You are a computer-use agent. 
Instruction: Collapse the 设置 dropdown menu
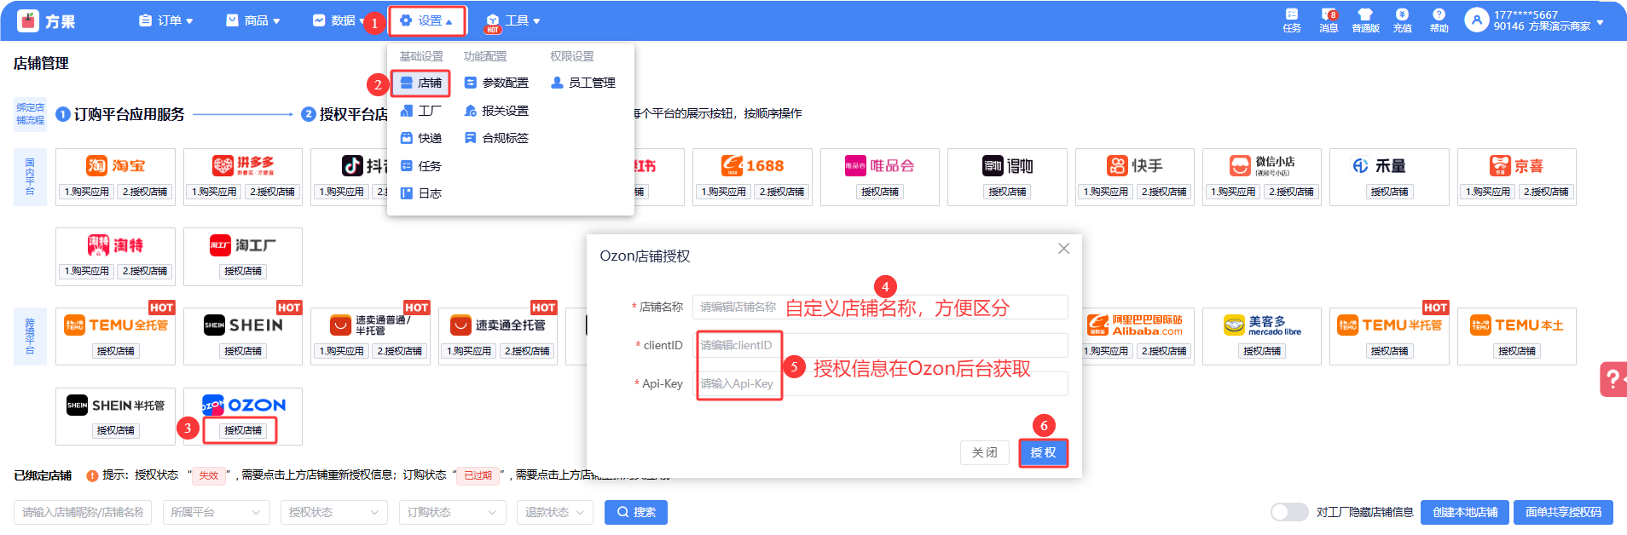[x=427, y=20]
